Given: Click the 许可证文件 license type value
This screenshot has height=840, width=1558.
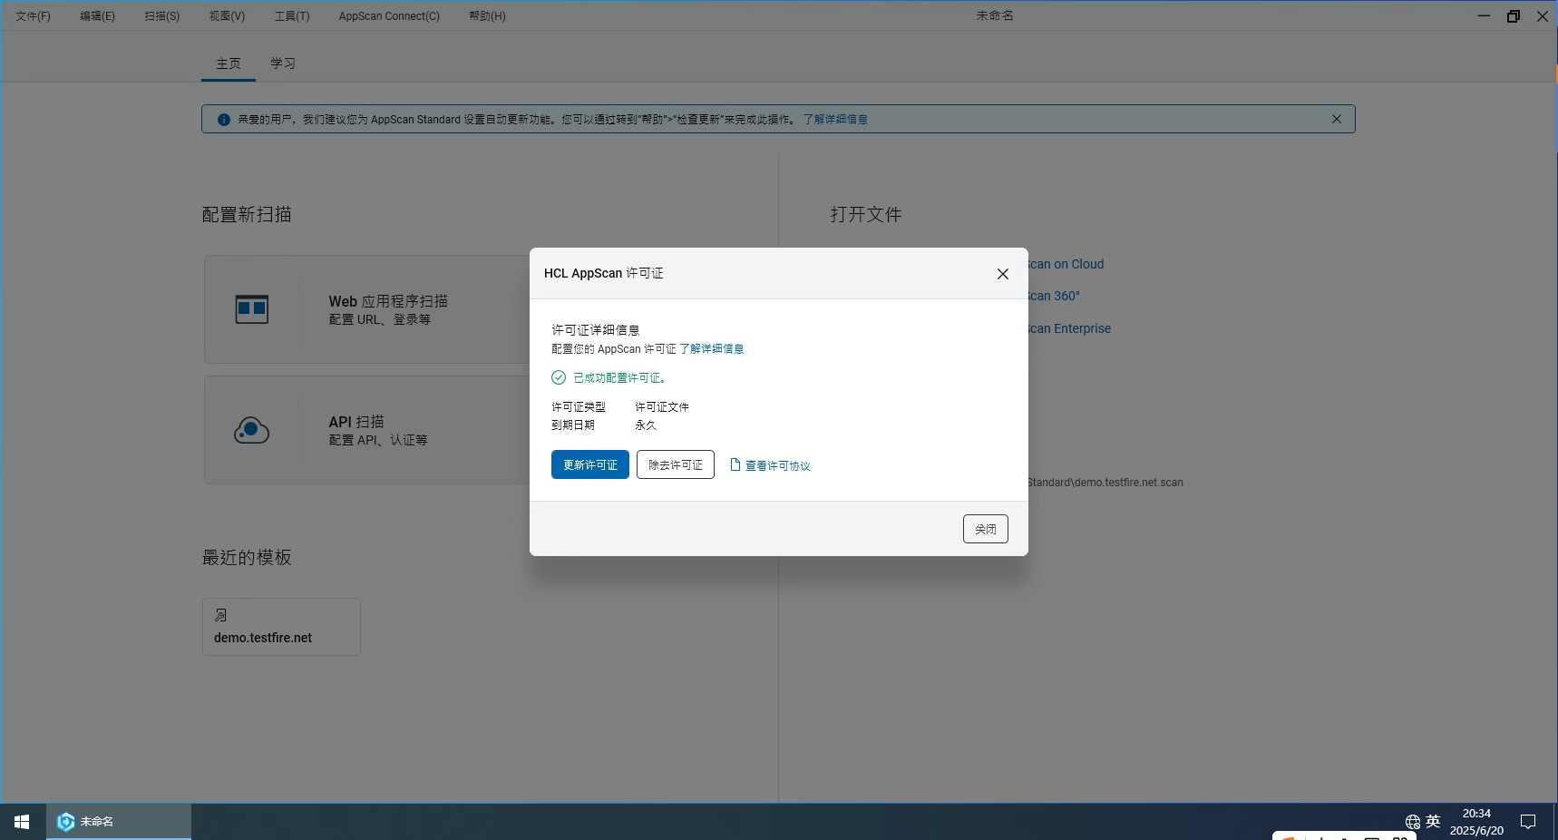Looking at the screenshot, I should pyautogui.click(x=662, y=406).
